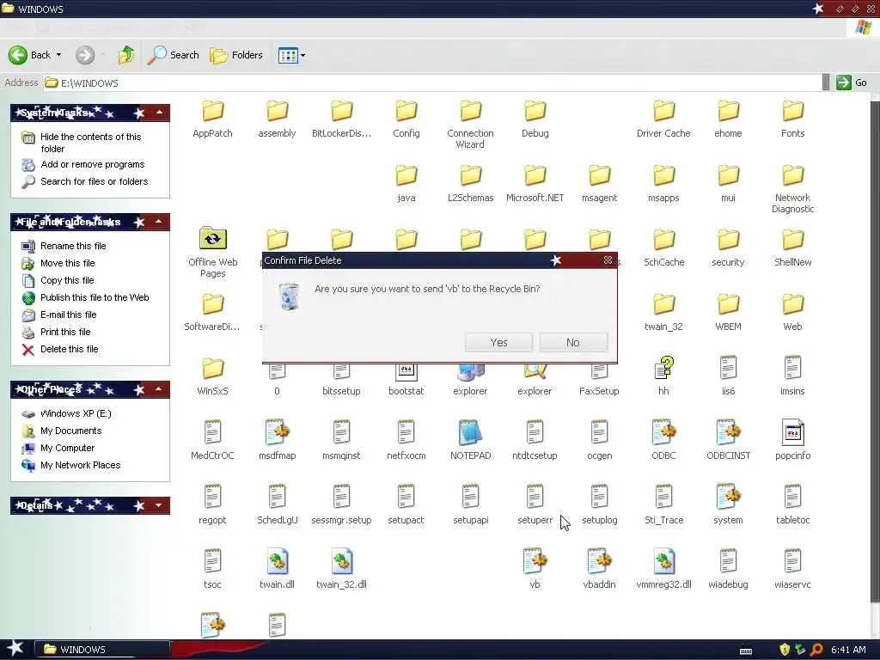This screenshot has height=660, width=880.
Task: Toggle the Folders tree view
Action: tap(236, 55)
